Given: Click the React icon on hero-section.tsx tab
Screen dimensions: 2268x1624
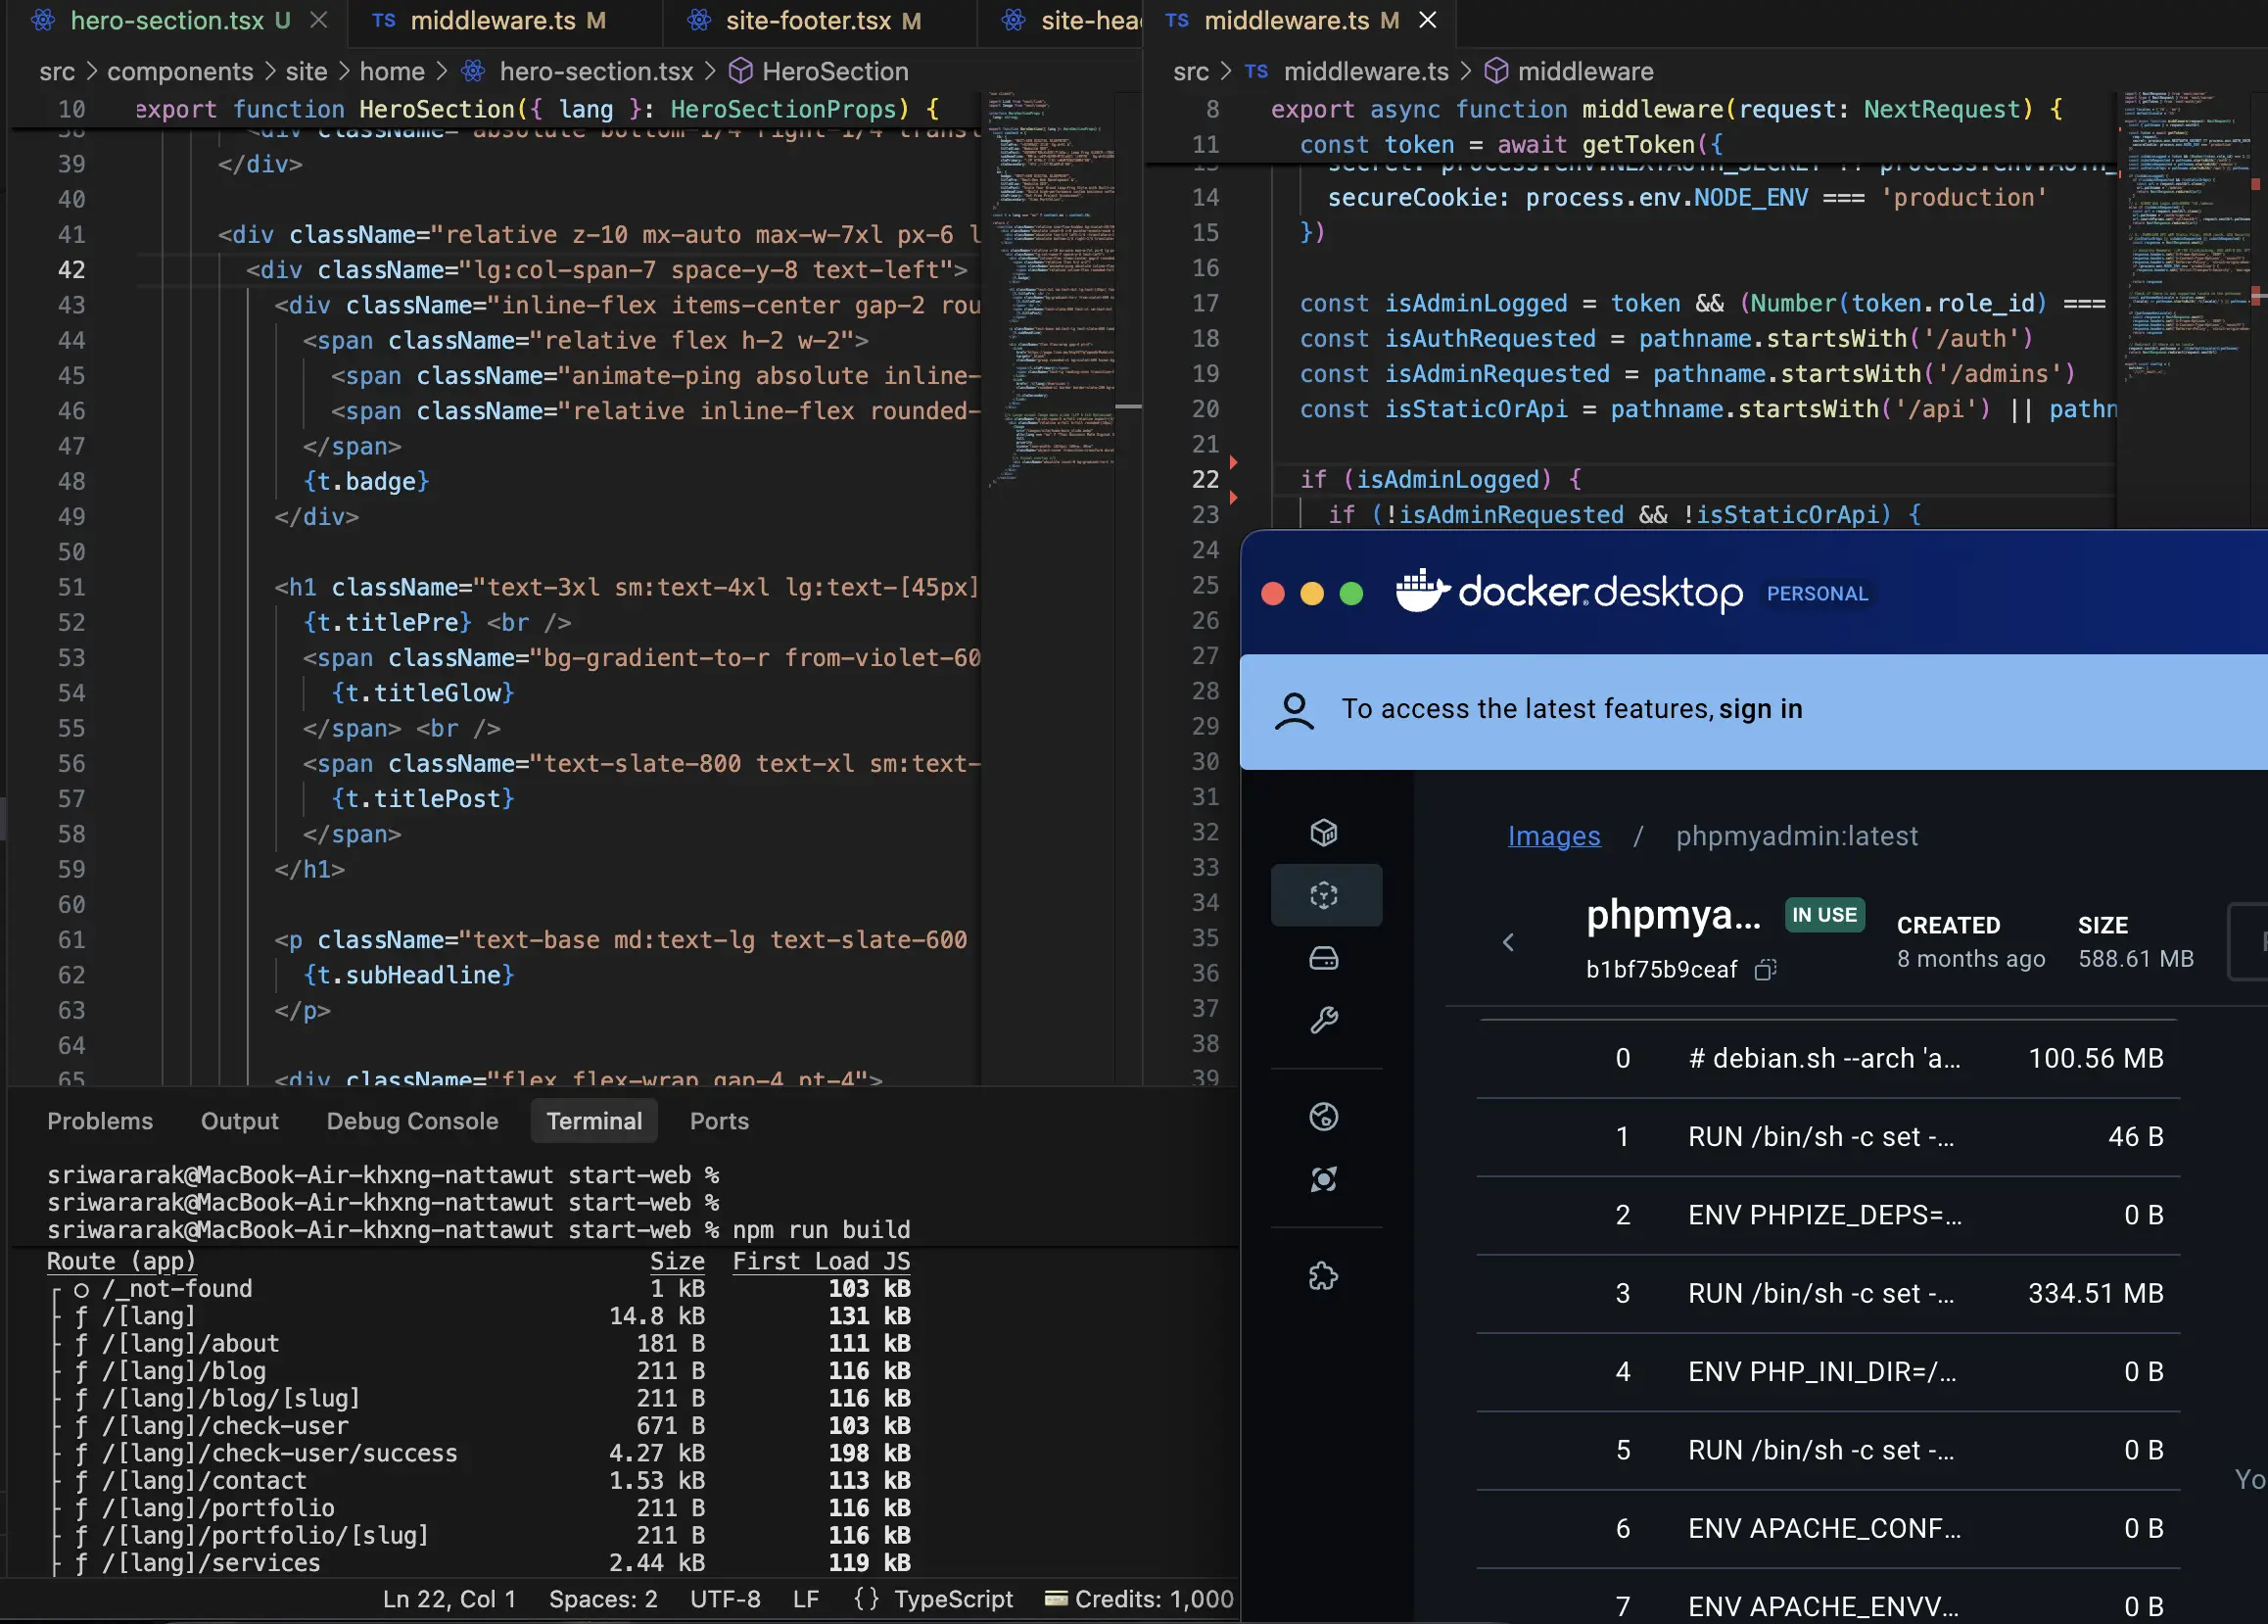Looking at the screenshot, I should (43, 20).
